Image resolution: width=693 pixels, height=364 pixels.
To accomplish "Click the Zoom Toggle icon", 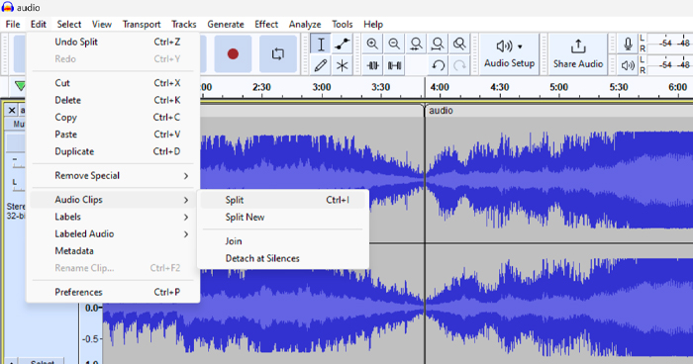I will (x=459, y=45).
